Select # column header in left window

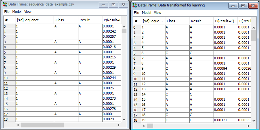tap(9, 20)
